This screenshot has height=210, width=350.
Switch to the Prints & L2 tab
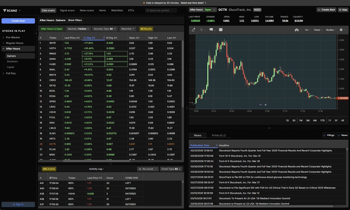tap(219, 135)
